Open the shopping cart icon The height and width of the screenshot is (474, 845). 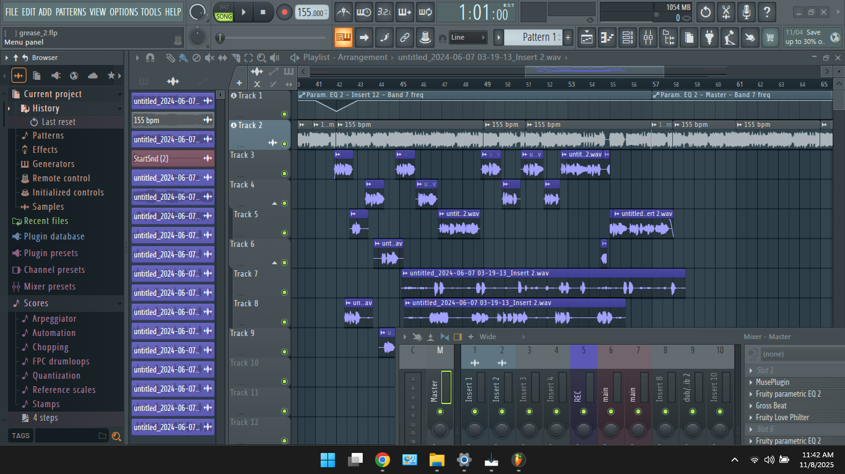click(x=770, y=37)
